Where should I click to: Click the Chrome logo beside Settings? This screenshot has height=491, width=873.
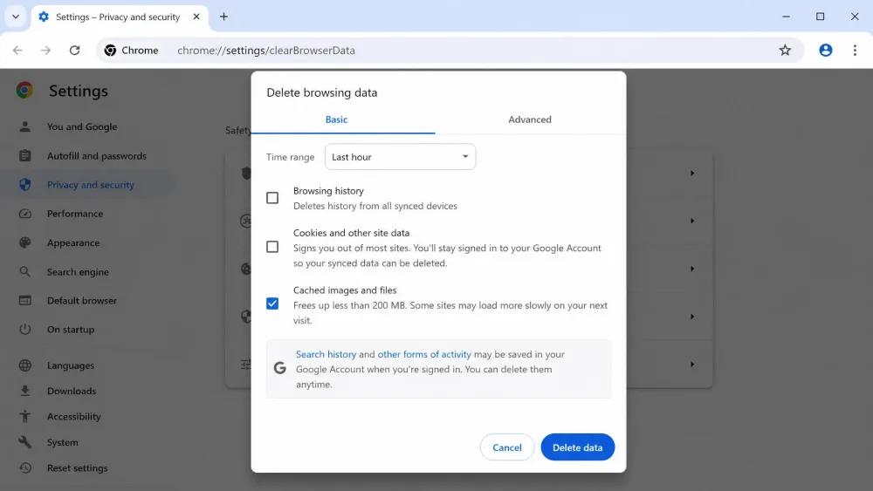[24, 90]
